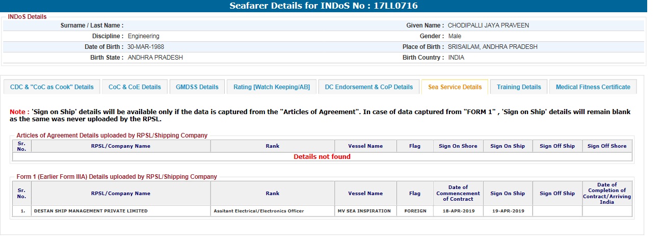The width and height of the screenshot is (664, 243).
Task: Click the red "Details not found" message
Action: 322,157
